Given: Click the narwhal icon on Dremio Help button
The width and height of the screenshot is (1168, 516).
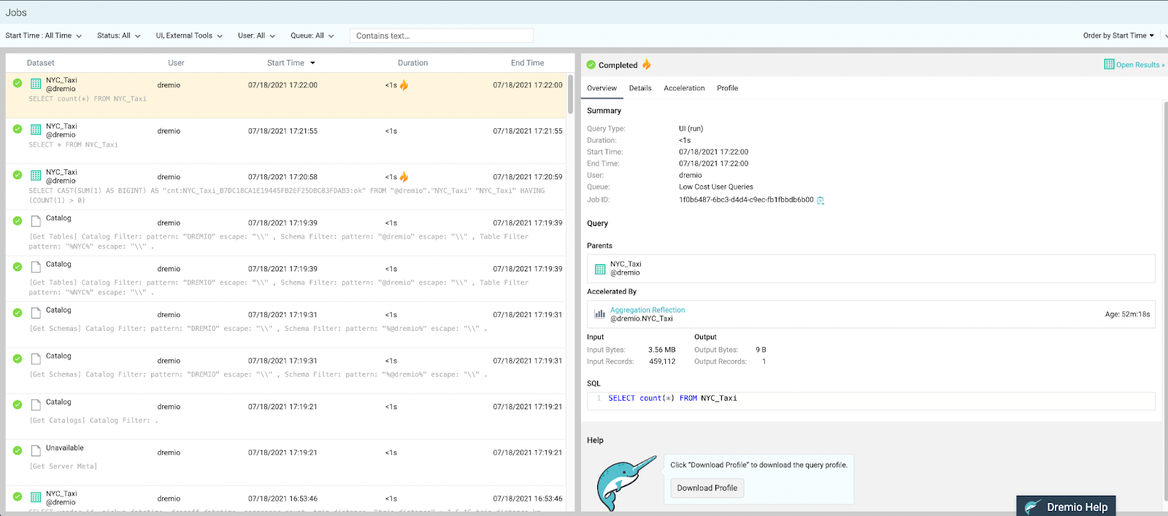Looking at the screenshot, I should pos(1032,507).
